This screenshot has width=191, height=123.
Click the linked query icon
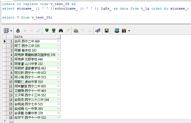tap(97, 31)
